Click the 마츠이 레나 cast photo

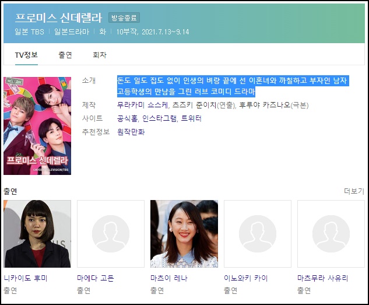(184, 234)
